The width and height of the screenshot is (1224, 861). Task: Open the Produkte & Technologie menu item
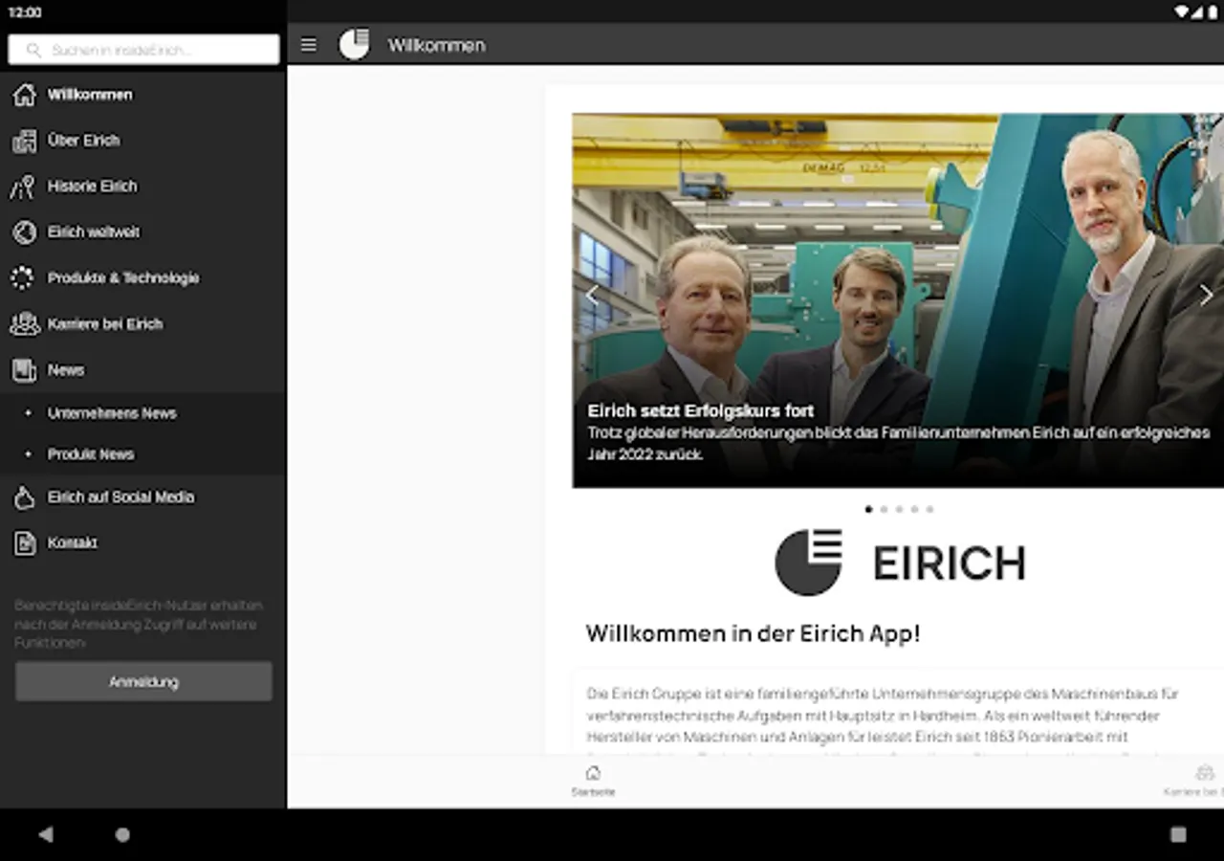[x=143, y=278]
